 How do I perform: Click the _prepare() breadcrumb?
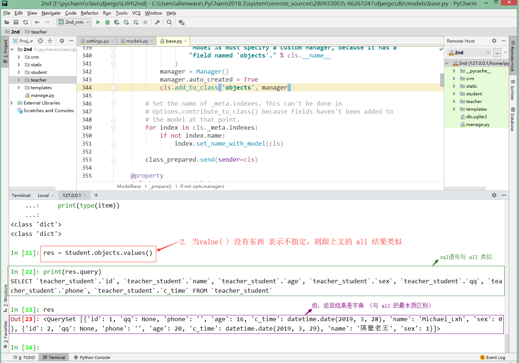[161, 186]
